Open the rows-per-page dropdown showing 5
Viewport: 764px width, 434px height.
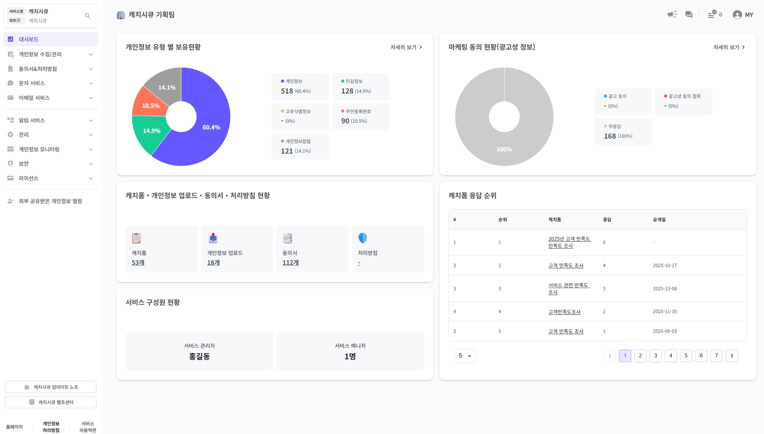(465, 356)
